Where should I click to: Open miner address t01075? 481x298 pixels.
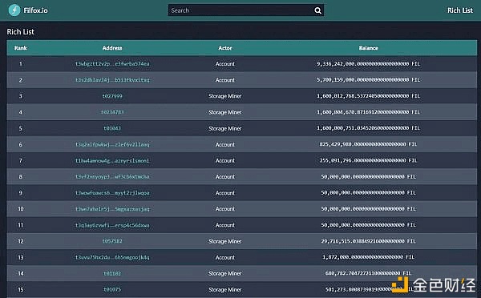click(112, 289)
